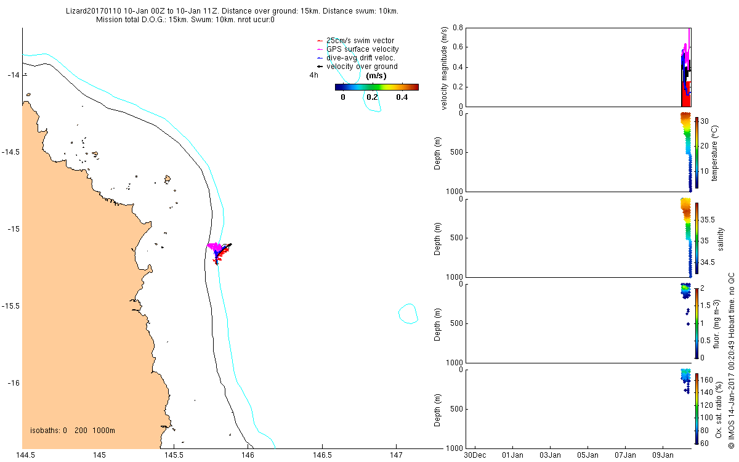Click the '147' longitude tick label
This screenshot has height=462, width=739.
397,456
